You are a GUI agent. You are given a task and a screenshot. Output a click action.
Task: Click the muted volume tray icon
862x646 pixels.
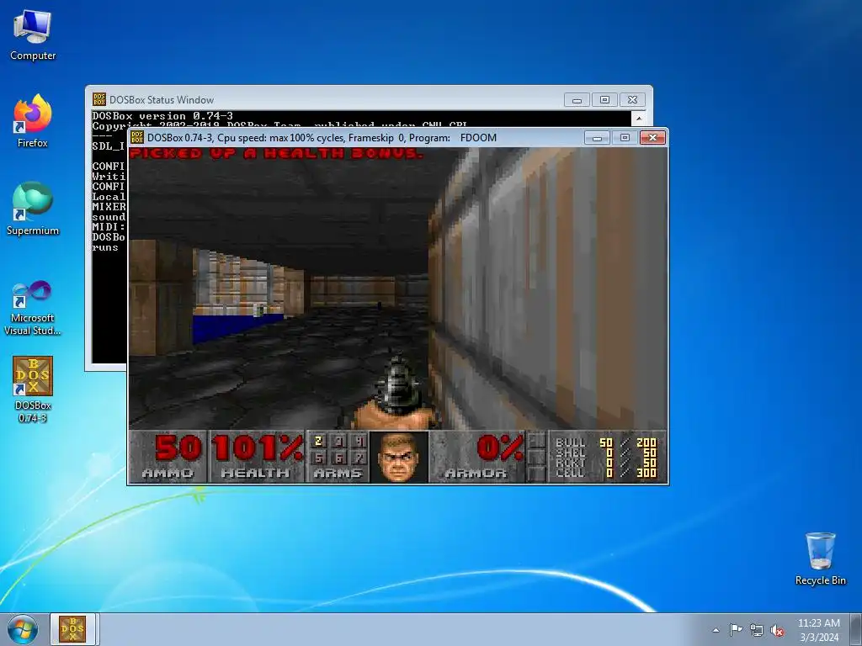tap(777, 631)
